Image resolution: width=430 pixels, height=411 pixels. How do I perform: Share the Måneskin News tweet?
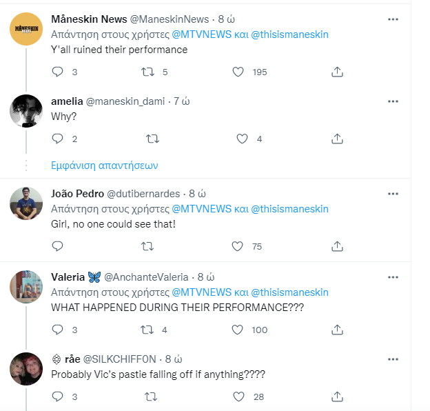point(337,72)
